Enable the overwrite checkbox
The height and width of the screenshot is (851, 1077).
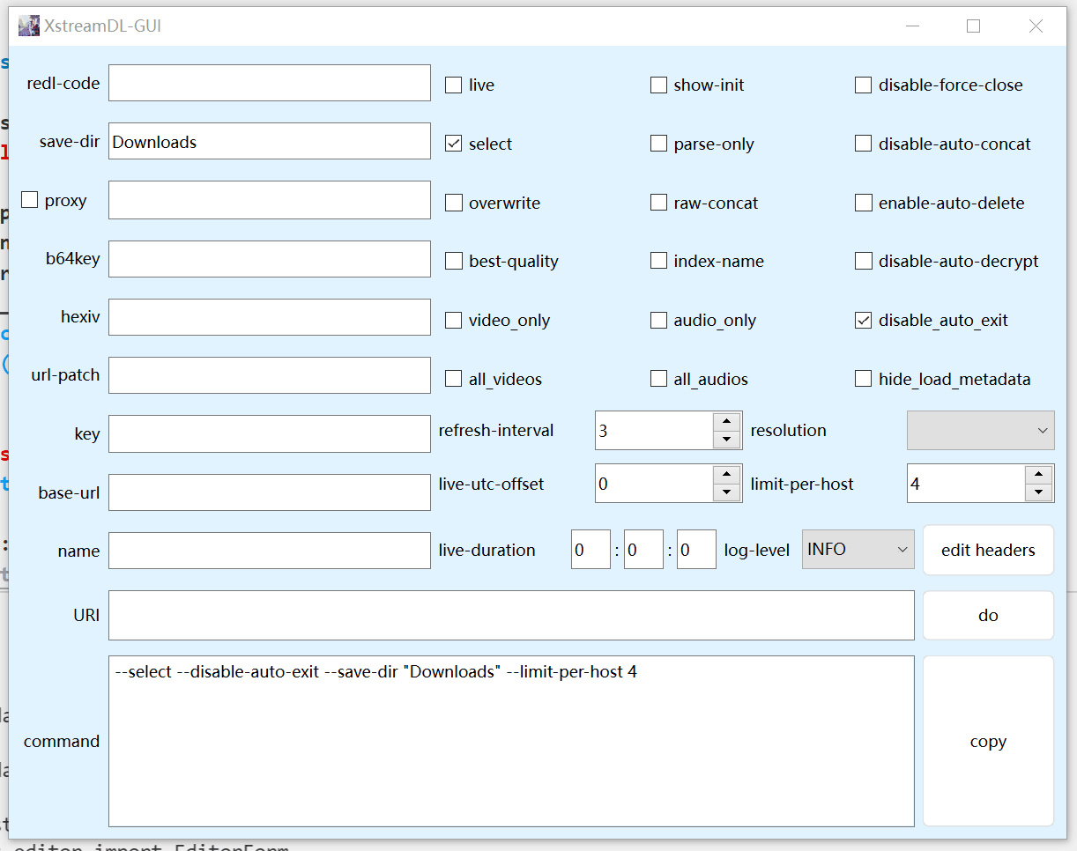pos(453,203)
